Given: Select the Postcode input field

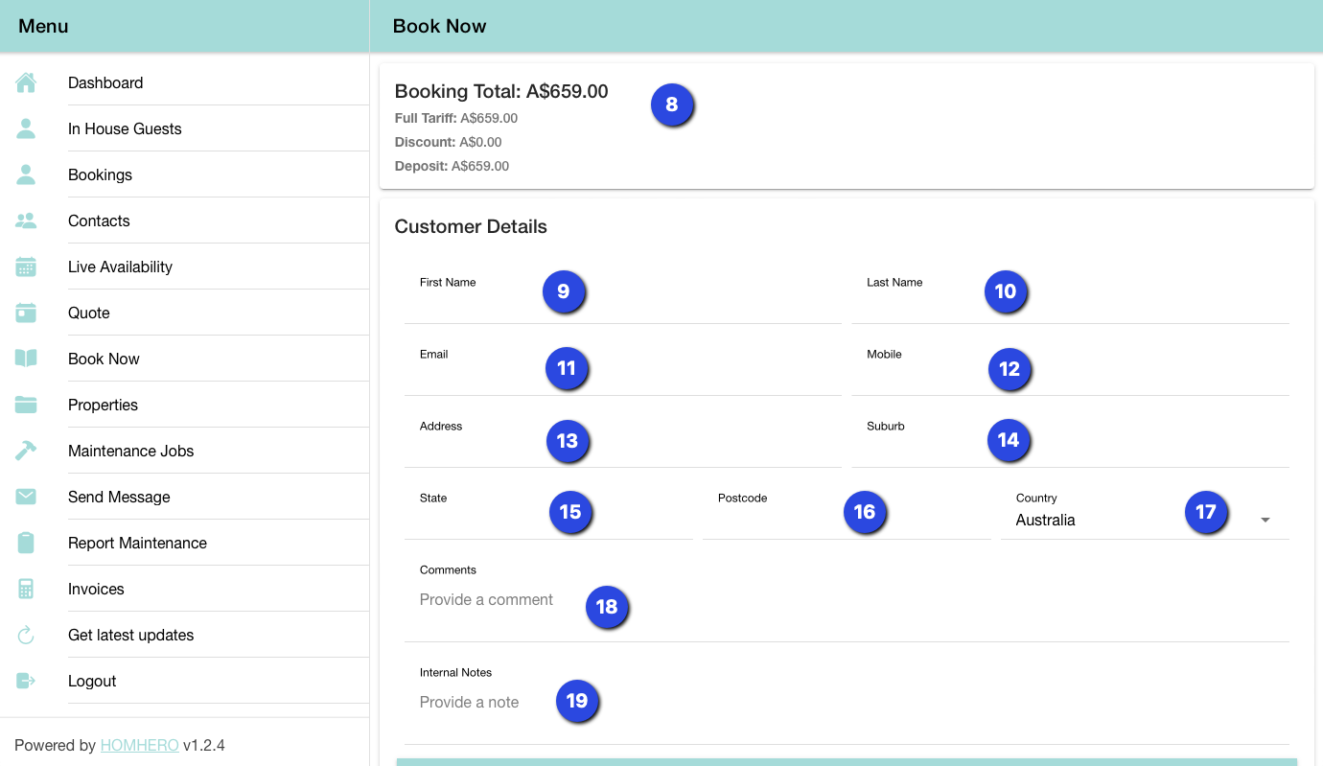Looking at the screenshot, I should [x=777, y=522].
